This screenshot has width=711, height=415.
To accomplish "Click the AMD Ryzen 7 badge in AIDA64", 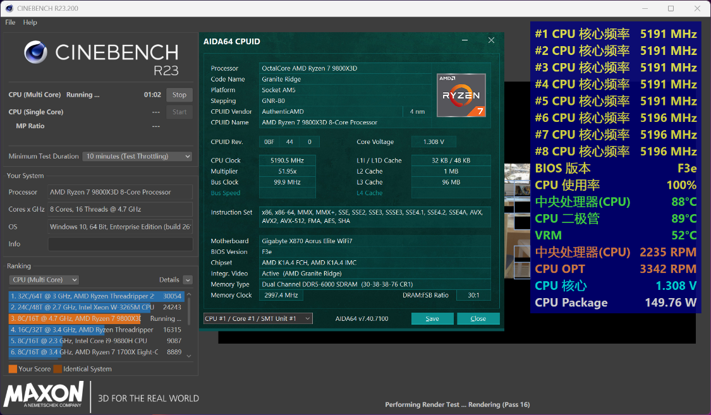I will pos(461,95).
